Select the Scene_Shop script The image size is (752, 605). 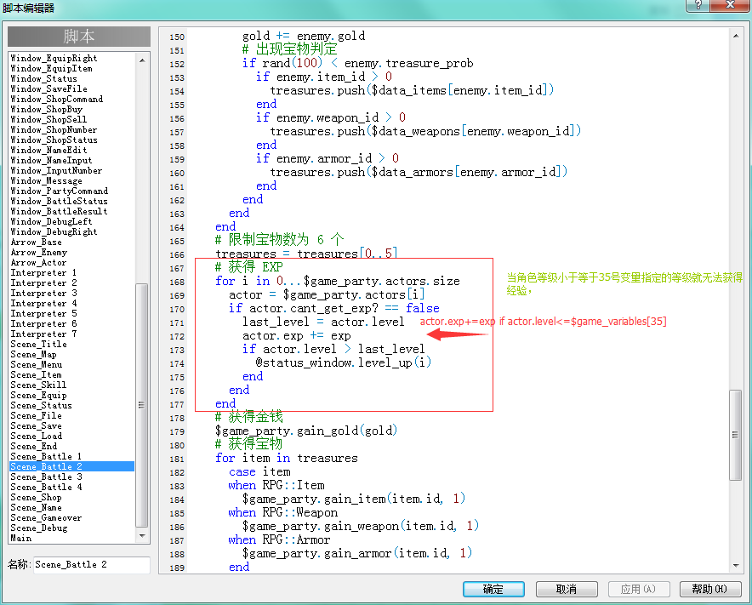coord(36,498)
